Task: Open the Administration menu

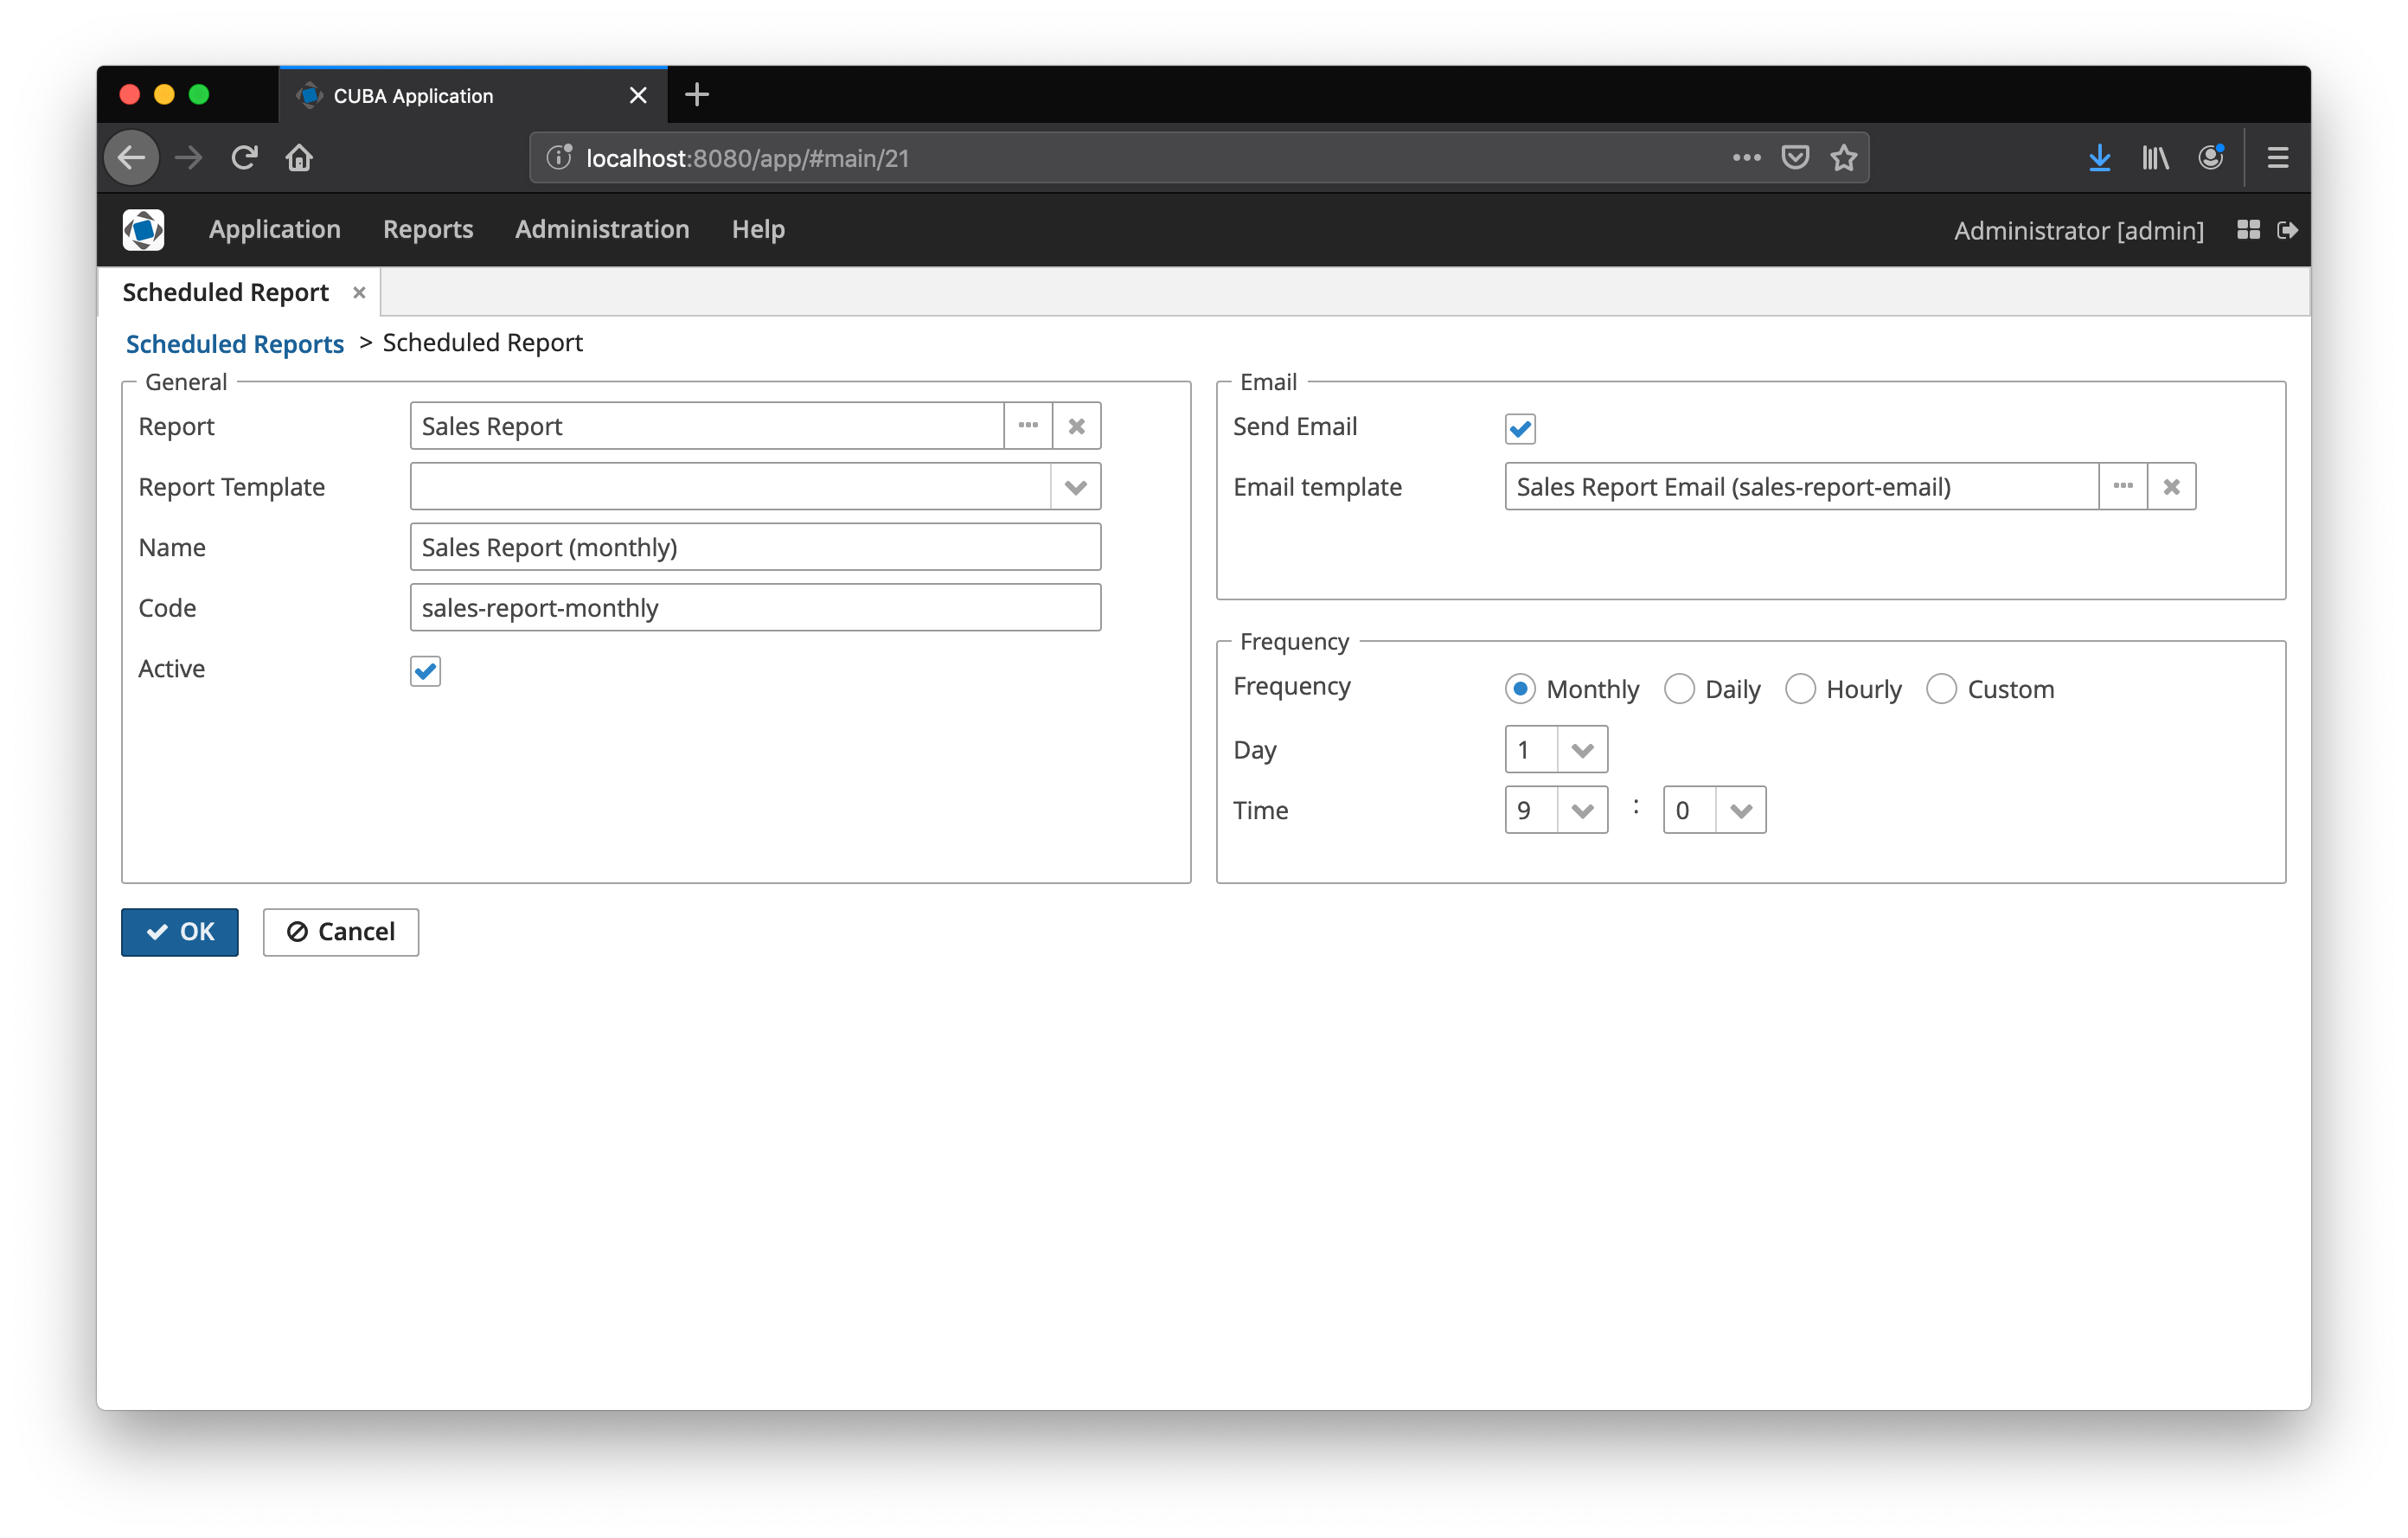Action: point(602,230)
